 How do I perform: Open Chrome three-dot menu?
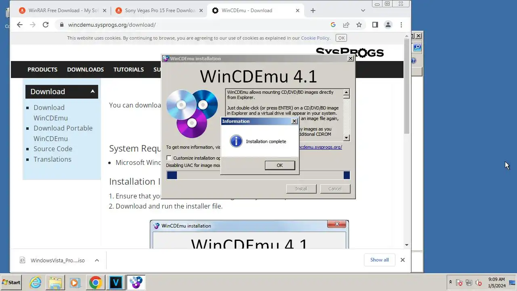(x=401, y=25)
